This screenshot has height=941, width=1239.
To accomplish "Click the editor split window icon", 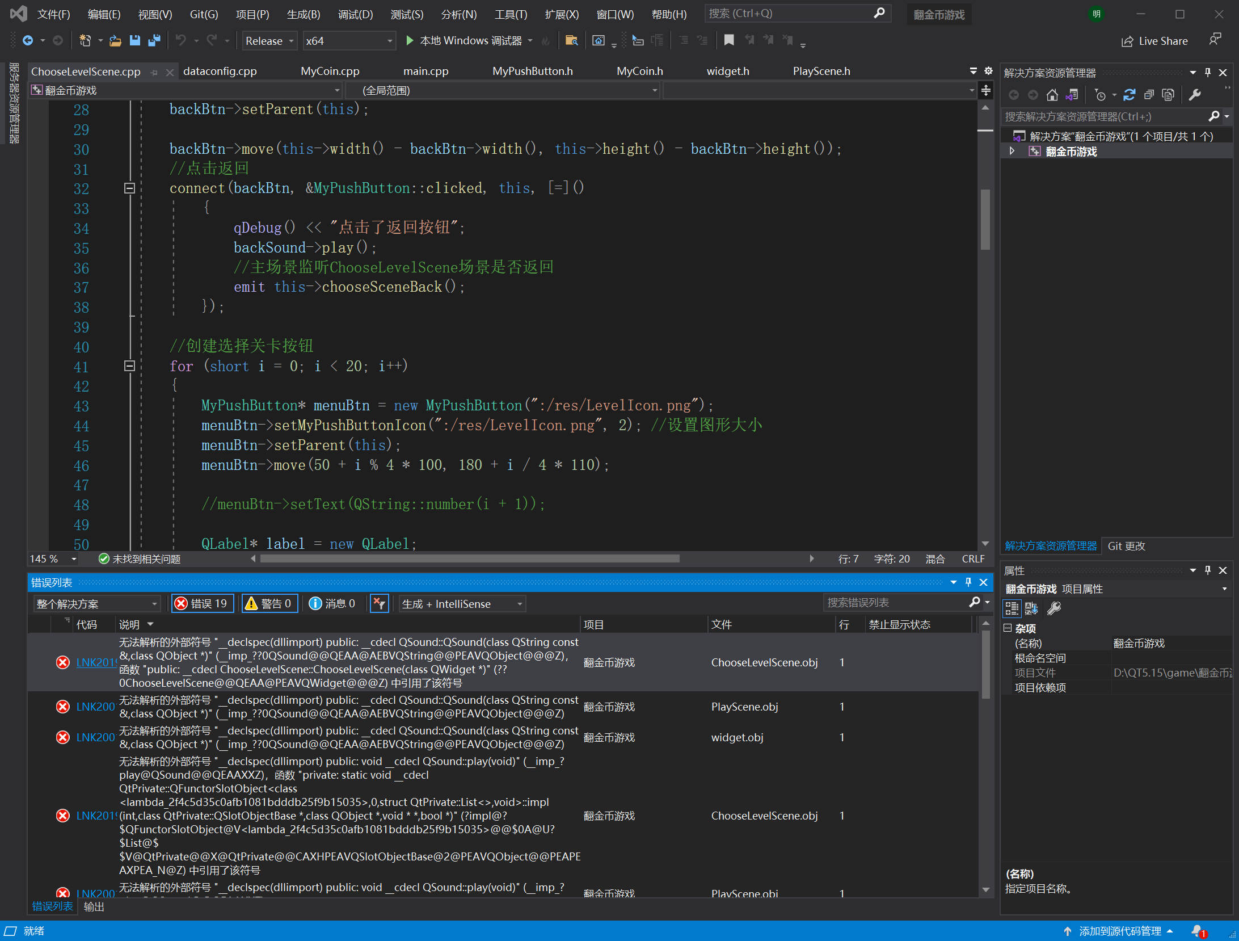I will click(986, 90).
